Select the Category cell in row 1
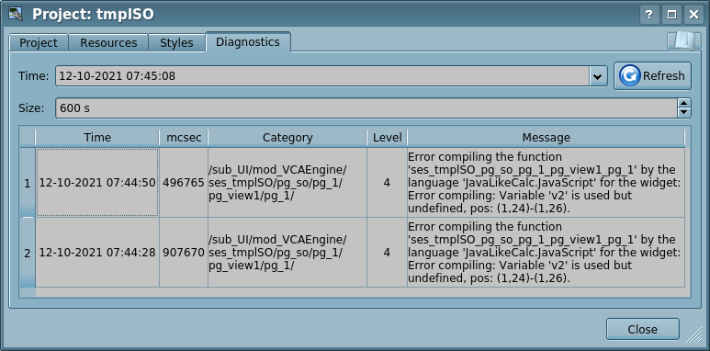The image size is (710, 351). pyautogui.click(x=287, y=183)
